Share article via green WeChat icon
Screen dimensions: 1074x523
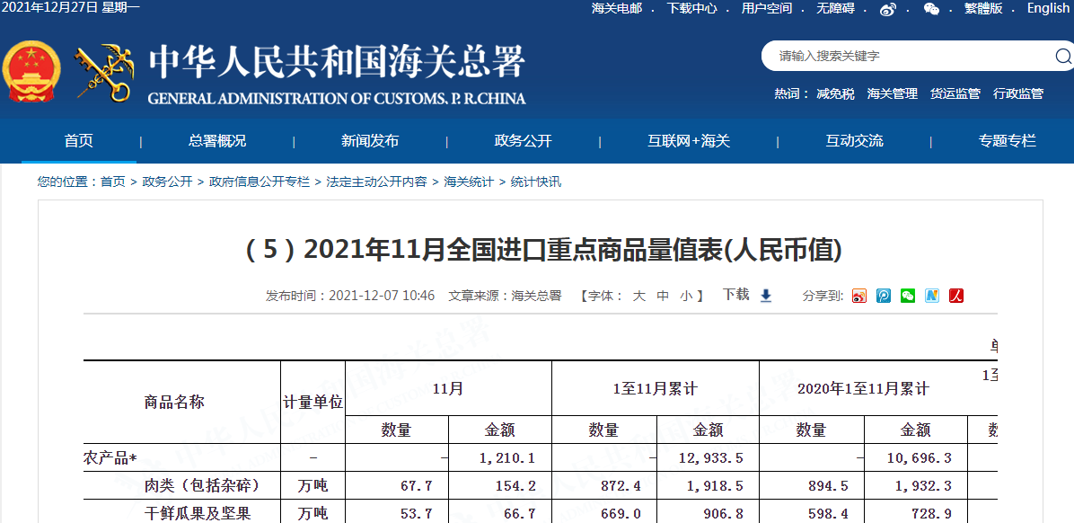908,296
